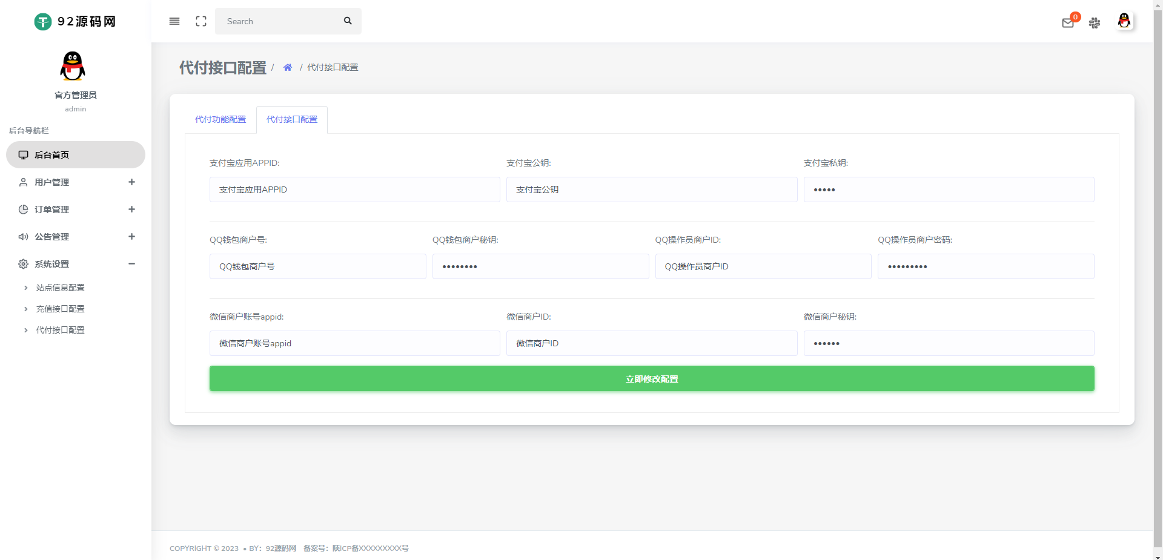Click the QQ钱包商户号 input field

tap(318, 266)
